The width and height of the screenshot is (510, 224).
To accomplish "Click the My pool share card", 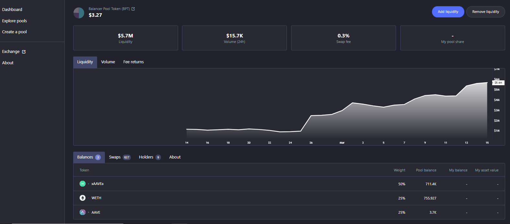I will [x=453, y=38].
